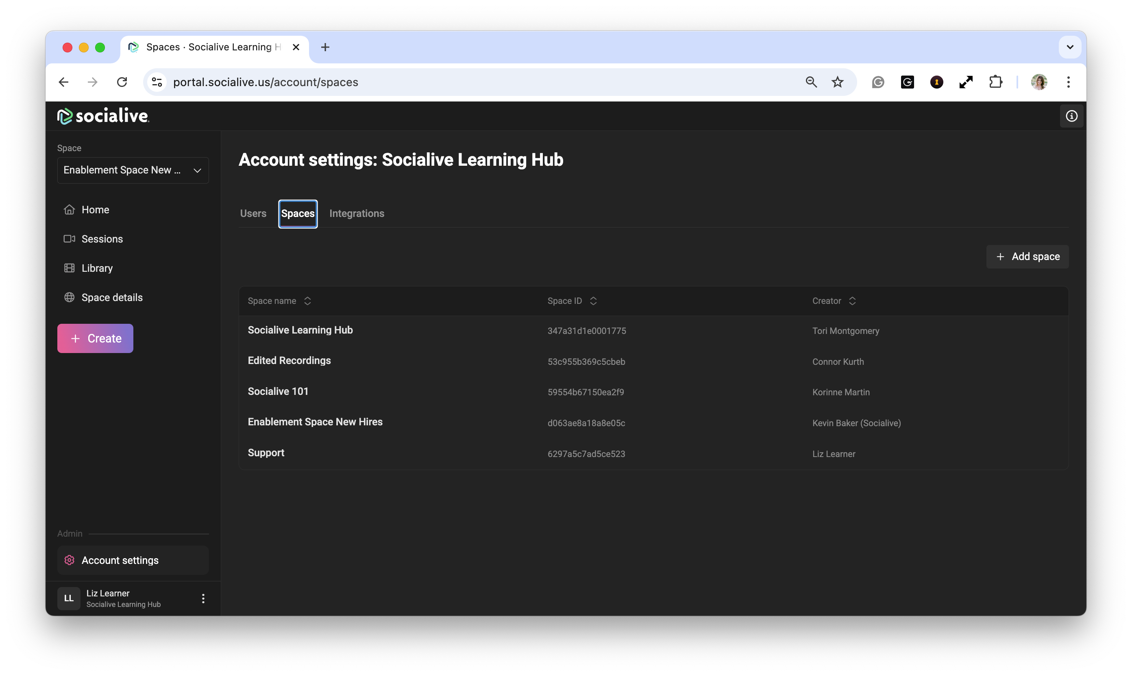The width and height of the screenshot is (1132, 676).
Task: Sort table by Space ID
Action: (x=593, y=301)
